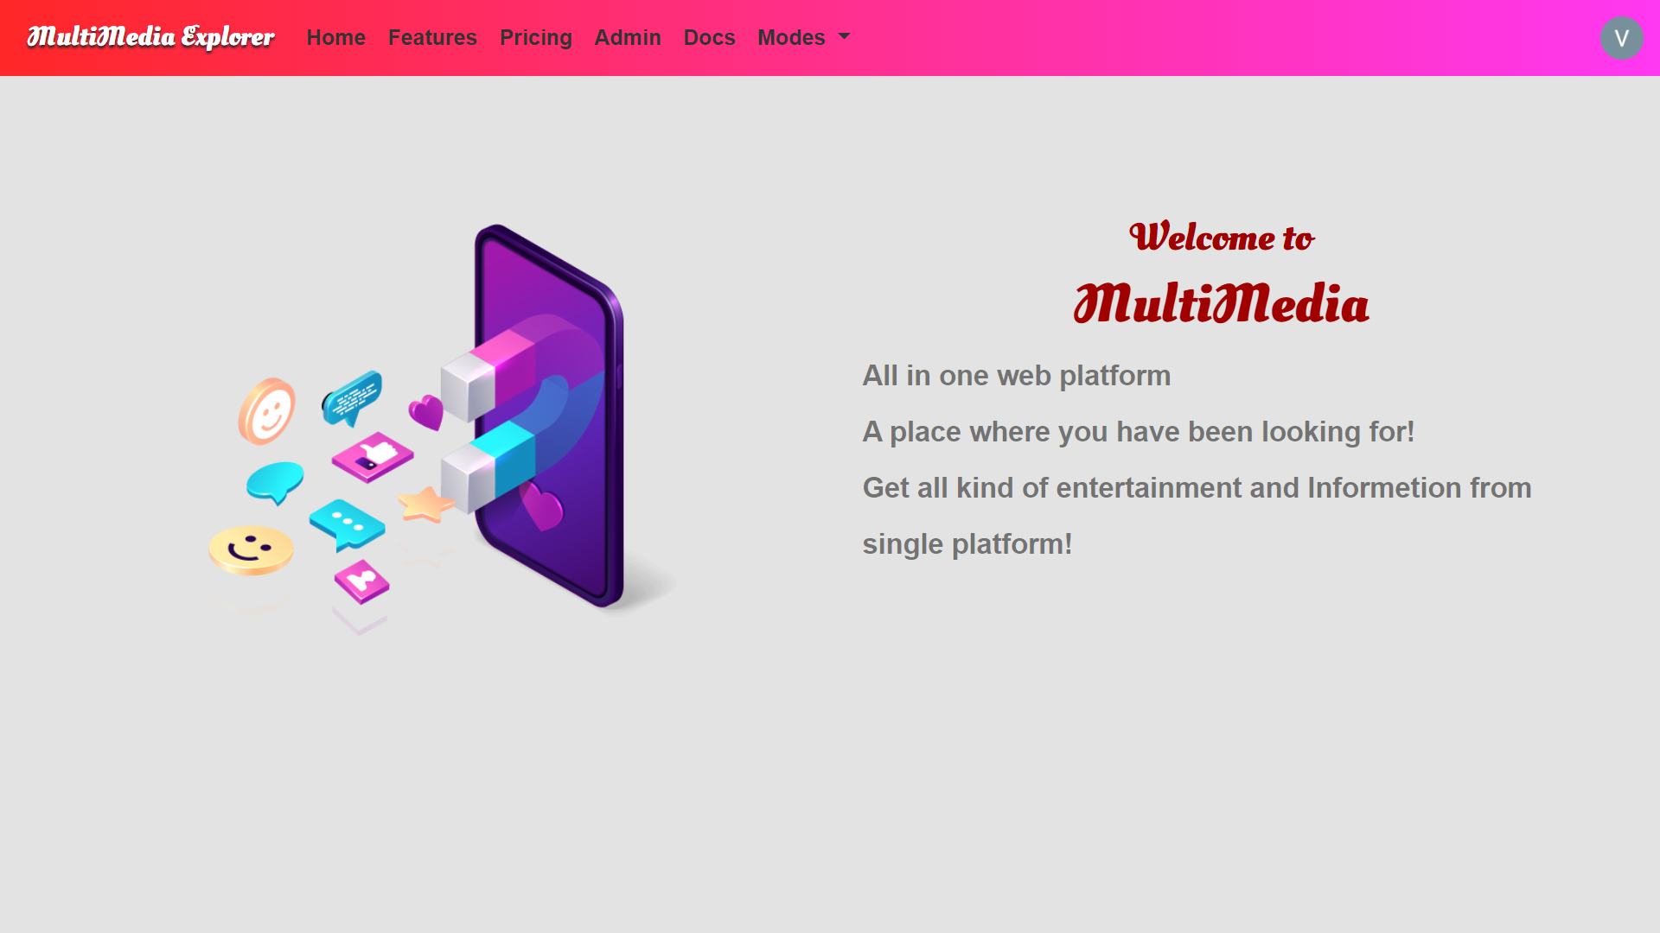
Task: Select the Home menu item
Action: pos(335,38)
